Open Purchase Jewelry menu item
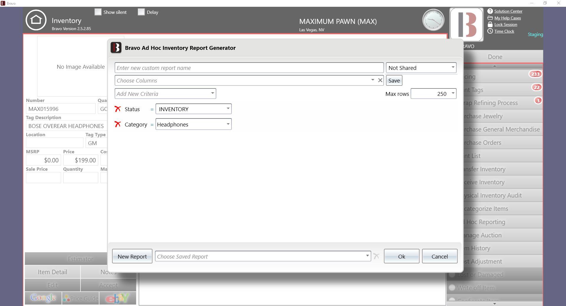 coord(503,116)
